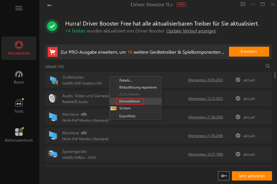This screenshot has width=277, height=184.
Task: Click the PRO badge beside Sichern
Action: tap(113, 108)
